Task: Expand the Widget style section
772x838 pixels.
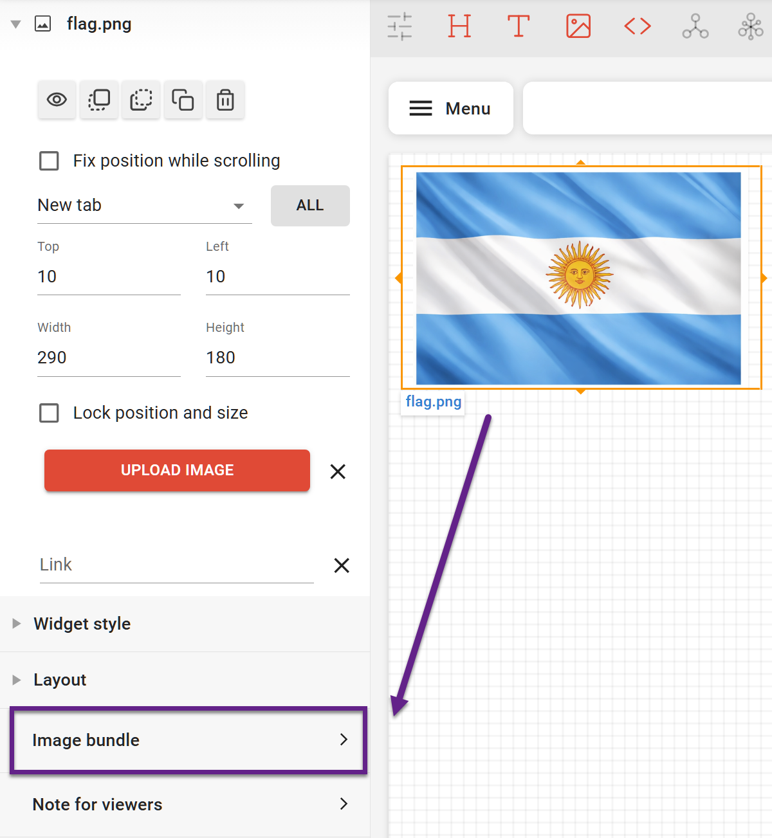Action: (82, 624)
